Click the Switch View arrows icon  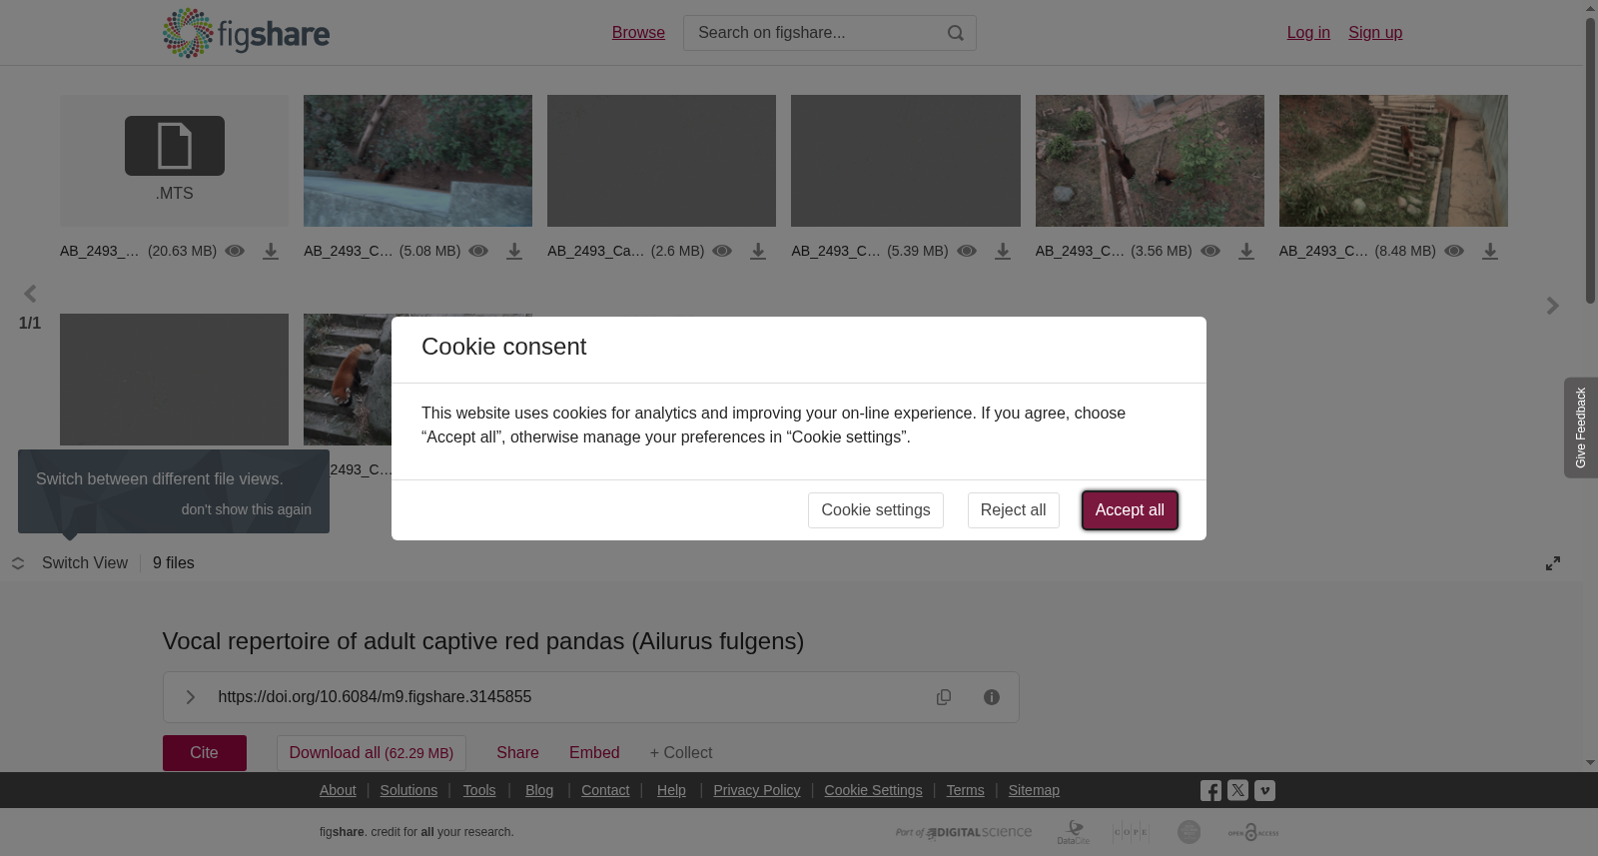coord(18,563)
